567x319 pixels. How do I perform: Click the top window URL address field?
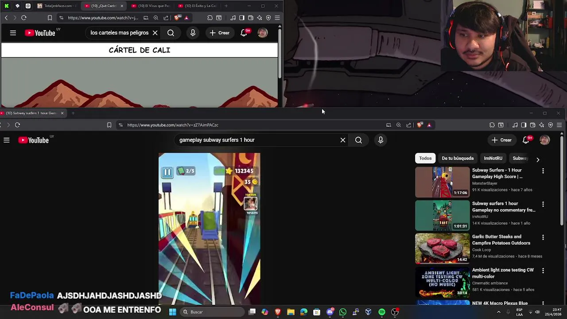(x=103, y=18)
